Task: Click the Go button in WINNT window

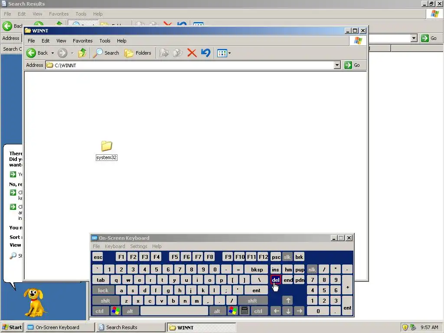Action: (x=352, y=65)
